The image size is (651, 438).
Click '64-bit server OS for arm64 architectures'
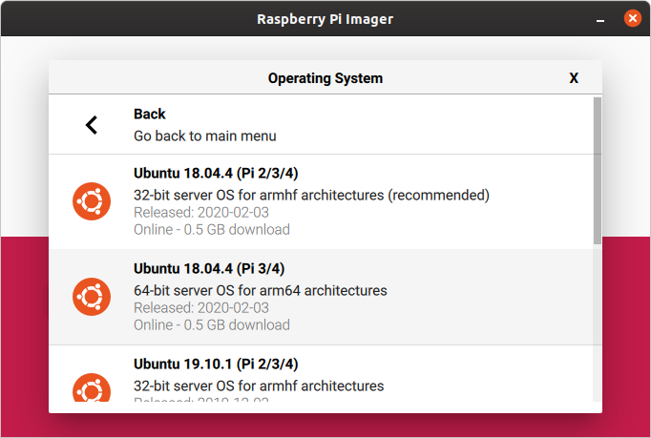(261, 291)
